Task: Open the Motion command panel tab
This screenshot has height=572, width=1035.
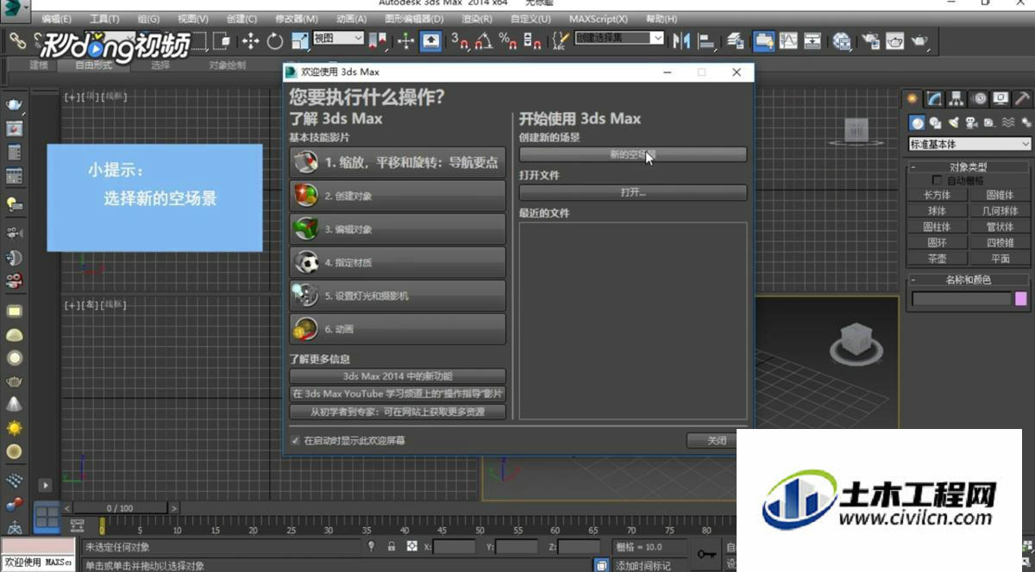Action: point(979,98)
